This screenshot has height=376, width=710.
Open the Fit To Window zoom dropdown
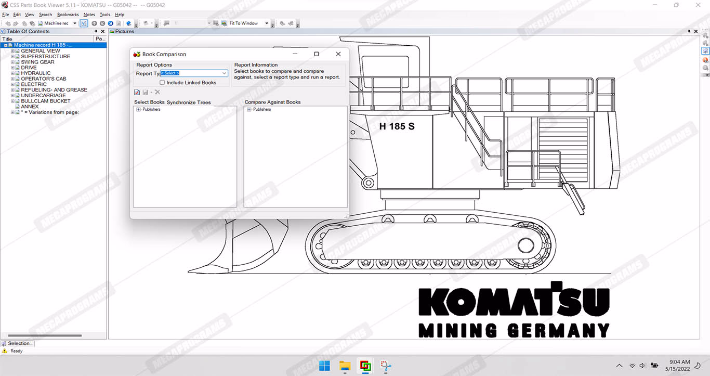pyautogui.click(x=267, y=23)
